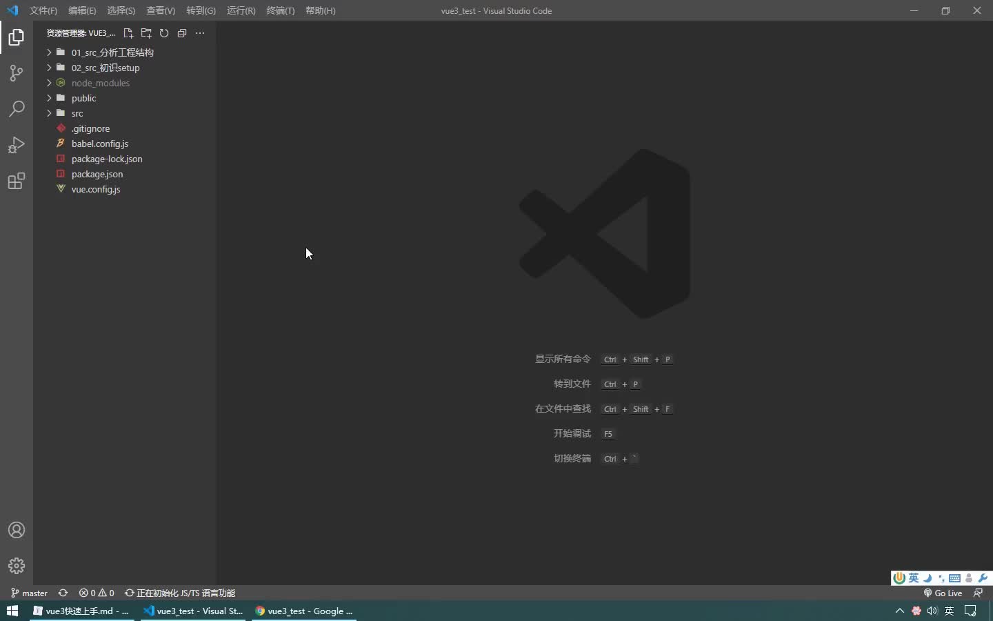993x621 pixels.
Task: Open the 查看(V) menu
Action: pos(161,10)
